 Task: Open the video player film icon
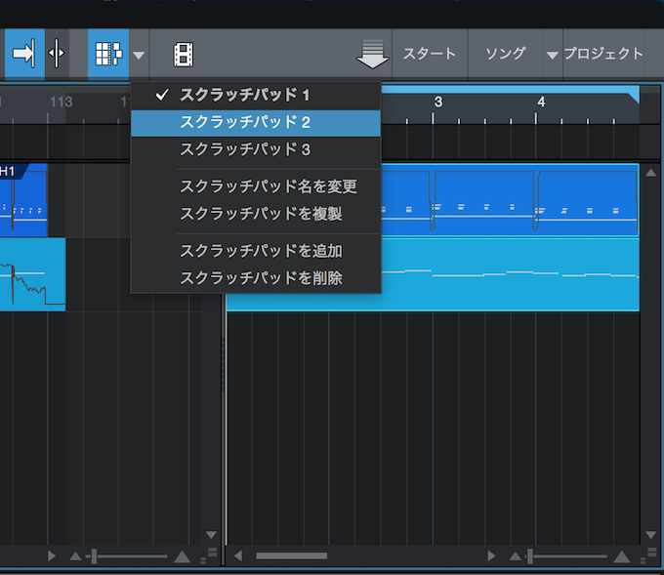[184, 55]
